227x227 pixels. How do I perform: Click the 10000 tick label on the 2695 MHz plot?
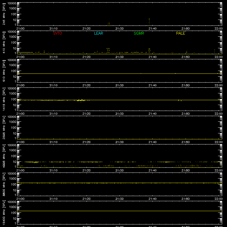(x=12, y=117)
